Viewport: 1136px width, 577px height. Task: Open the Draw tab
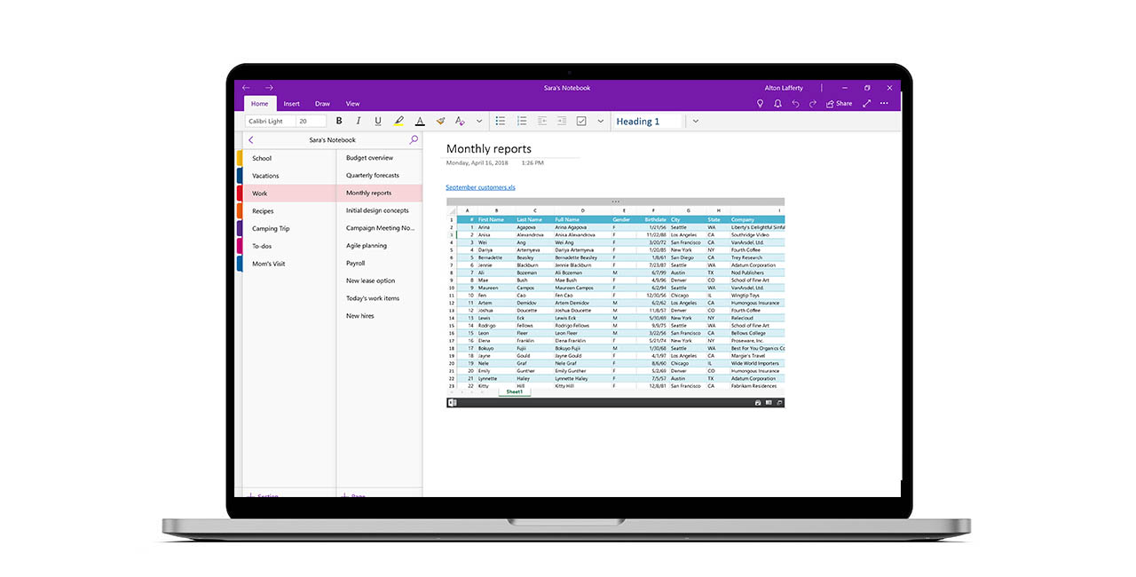click(x=322, y=104)
